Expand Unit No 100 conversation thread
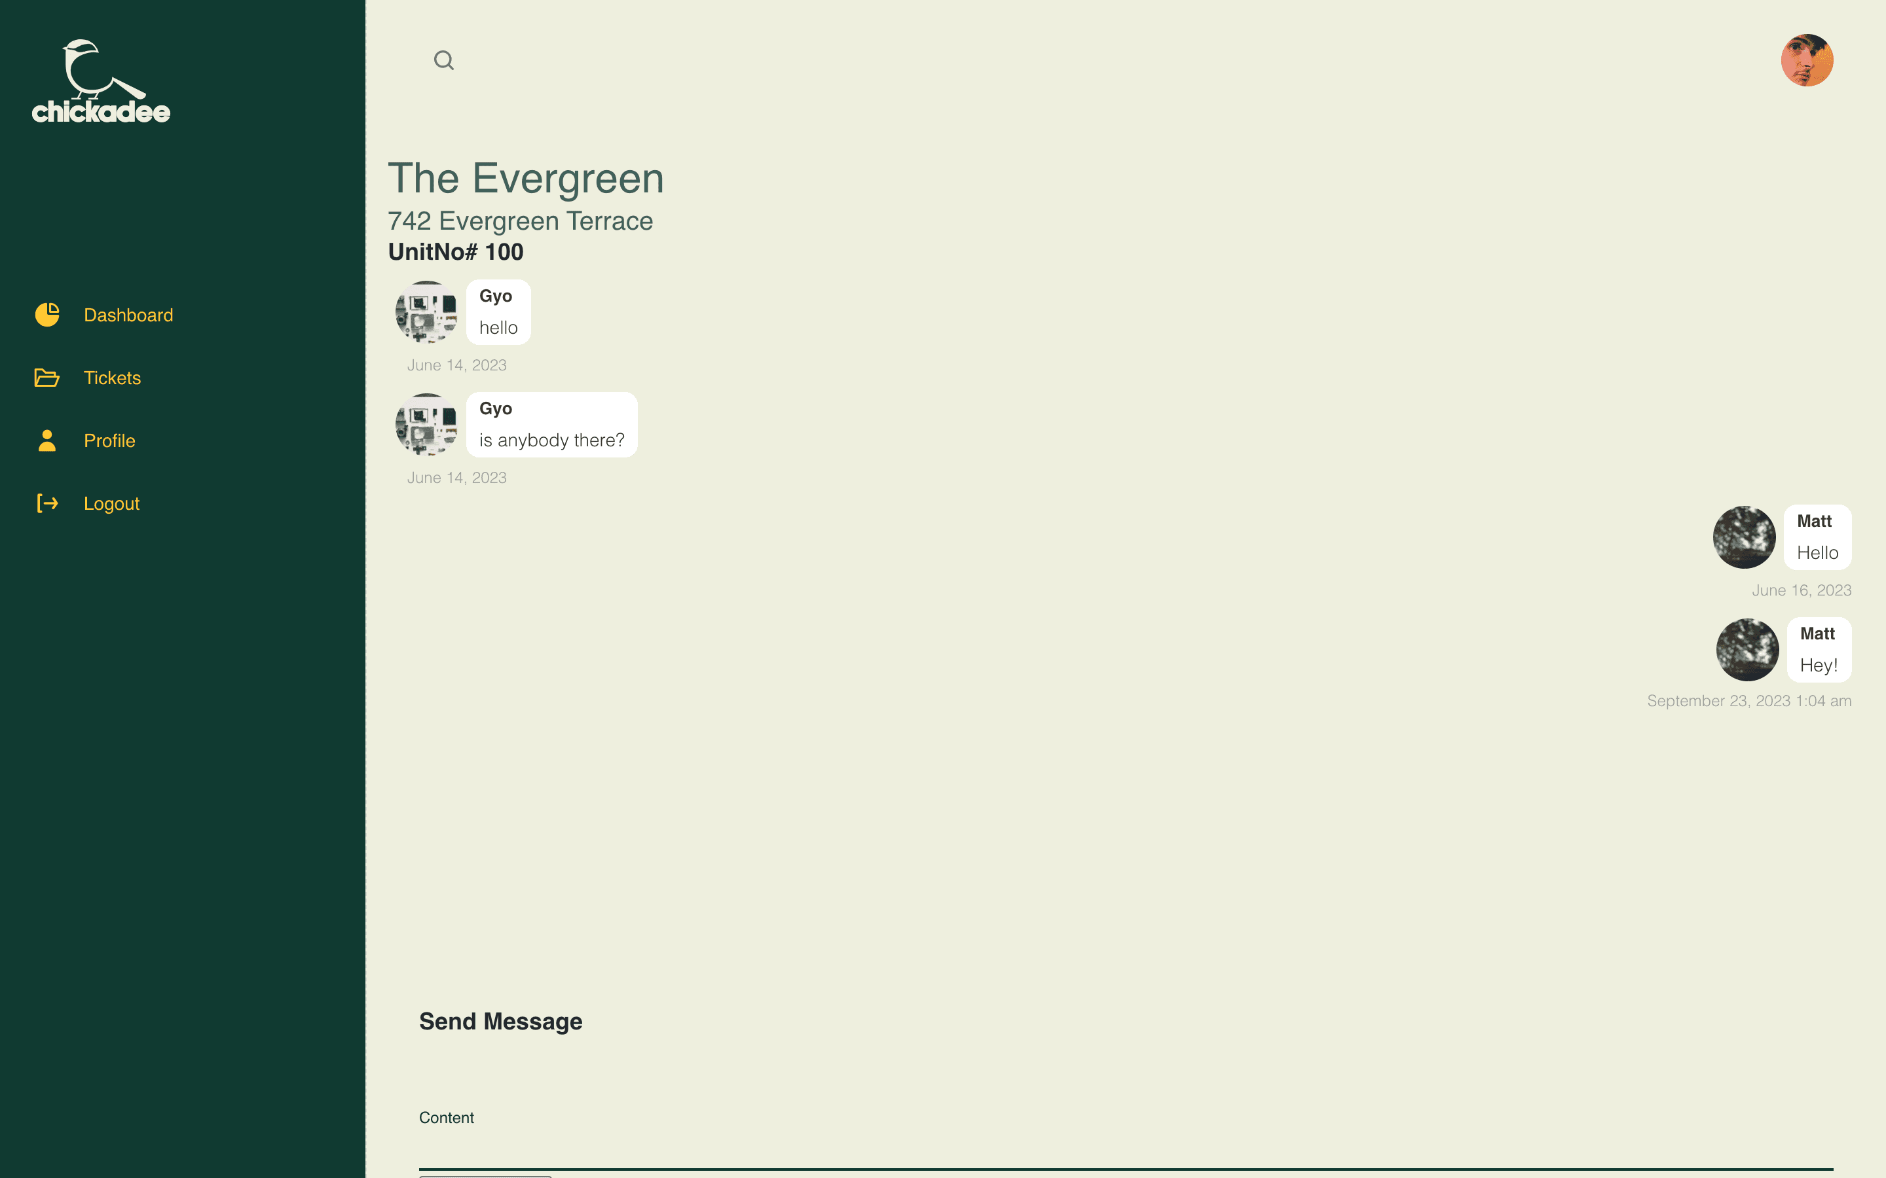This screenshot has height=1178, width=1886. (455, 251)
